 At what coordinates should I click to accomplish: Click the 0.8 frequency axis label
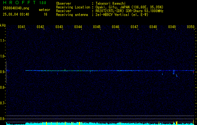[3, 87]
